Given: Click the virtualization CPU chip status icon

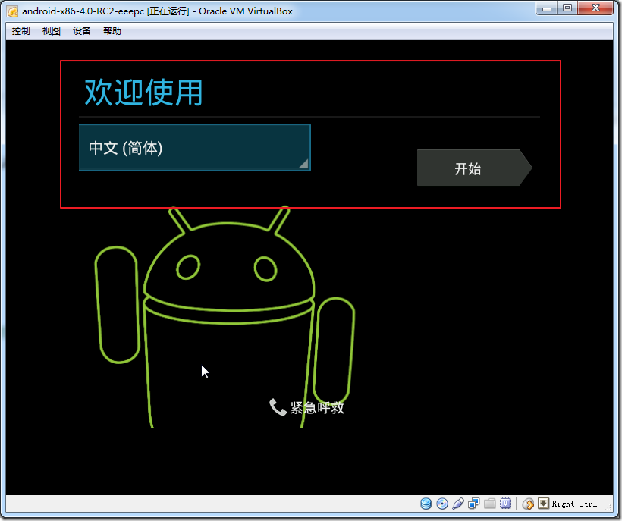Looking at the screenshot, I should click(505, 504).
